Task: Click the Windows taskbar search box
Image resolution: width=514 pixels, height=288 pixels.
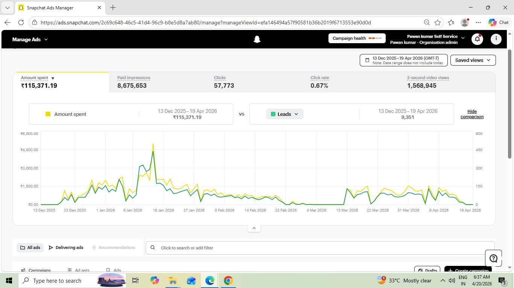Action: 73,280
